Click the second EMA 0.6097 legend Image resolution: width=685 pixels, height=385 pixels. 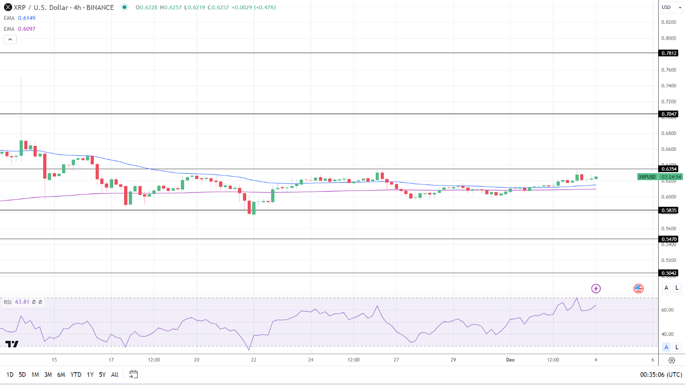pos(20,29)
